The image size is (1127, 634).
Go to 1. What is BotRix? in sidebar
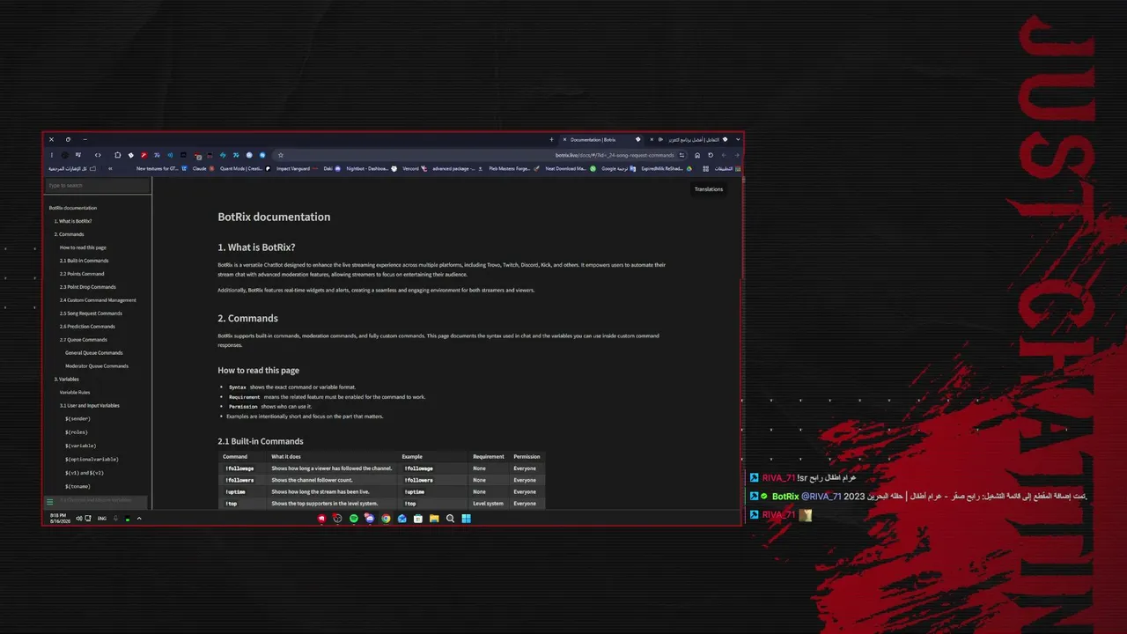click(73, 221)
